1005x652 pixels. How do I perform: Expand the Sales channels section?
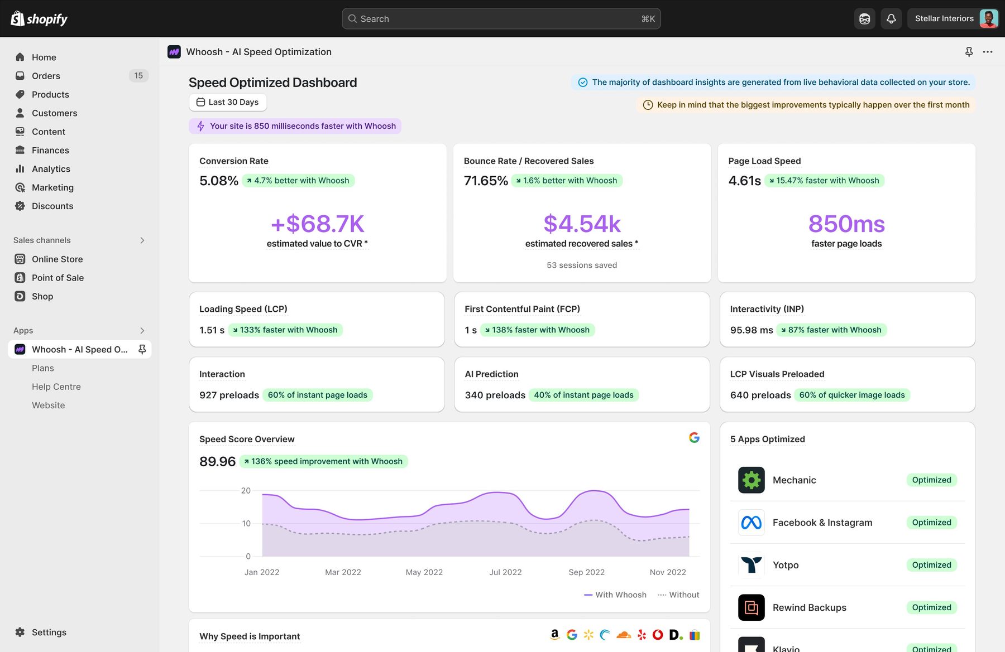pos(143,240)
